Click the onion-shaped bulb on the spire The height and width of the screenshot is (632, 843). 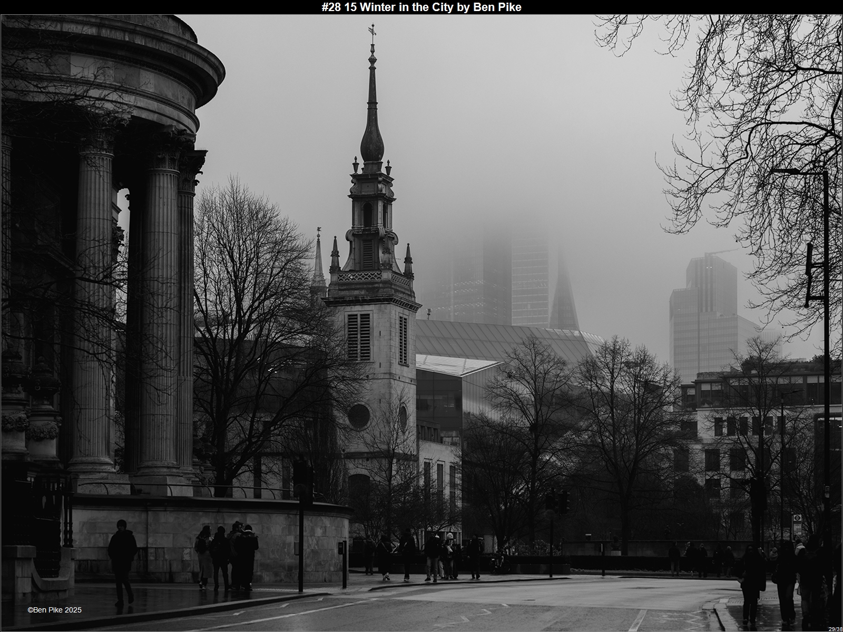[x=372, y=140]
